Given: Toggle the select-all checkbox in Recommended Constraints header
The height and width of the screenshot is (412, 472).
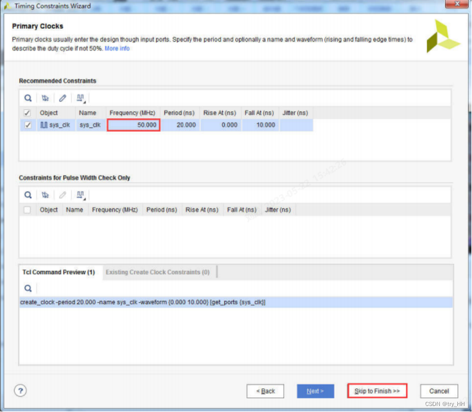Looking at the screenshot, I should click(27, 113).
